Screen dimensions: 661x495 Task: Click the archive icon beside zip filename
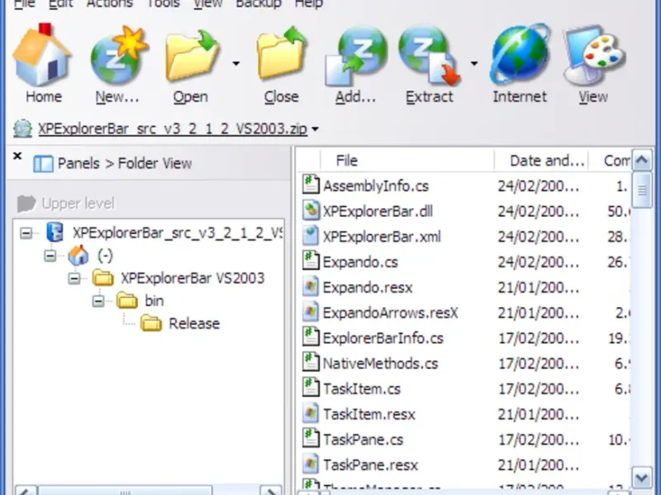point(22,129)
